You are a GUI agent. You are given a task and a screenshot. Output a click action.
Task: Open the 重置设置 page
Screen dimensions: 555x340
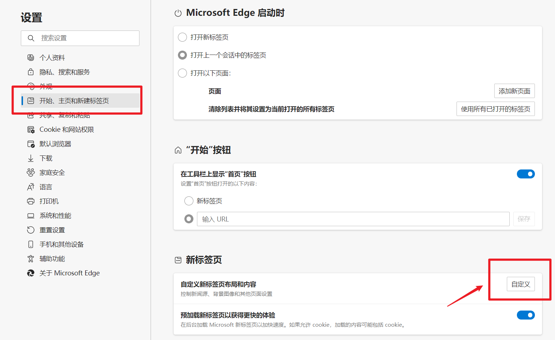(80, 230)
